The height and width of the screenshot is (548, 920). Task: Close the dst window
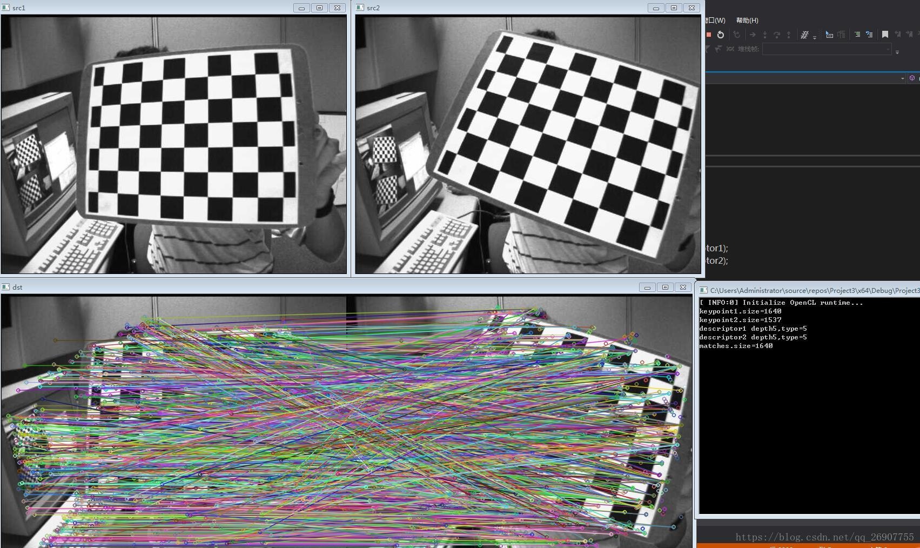[x=683, y=288]
